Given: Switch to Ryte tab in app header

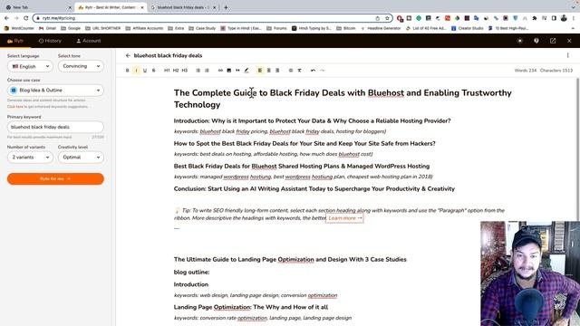Looking at the screenshot, I should (15, 41).
